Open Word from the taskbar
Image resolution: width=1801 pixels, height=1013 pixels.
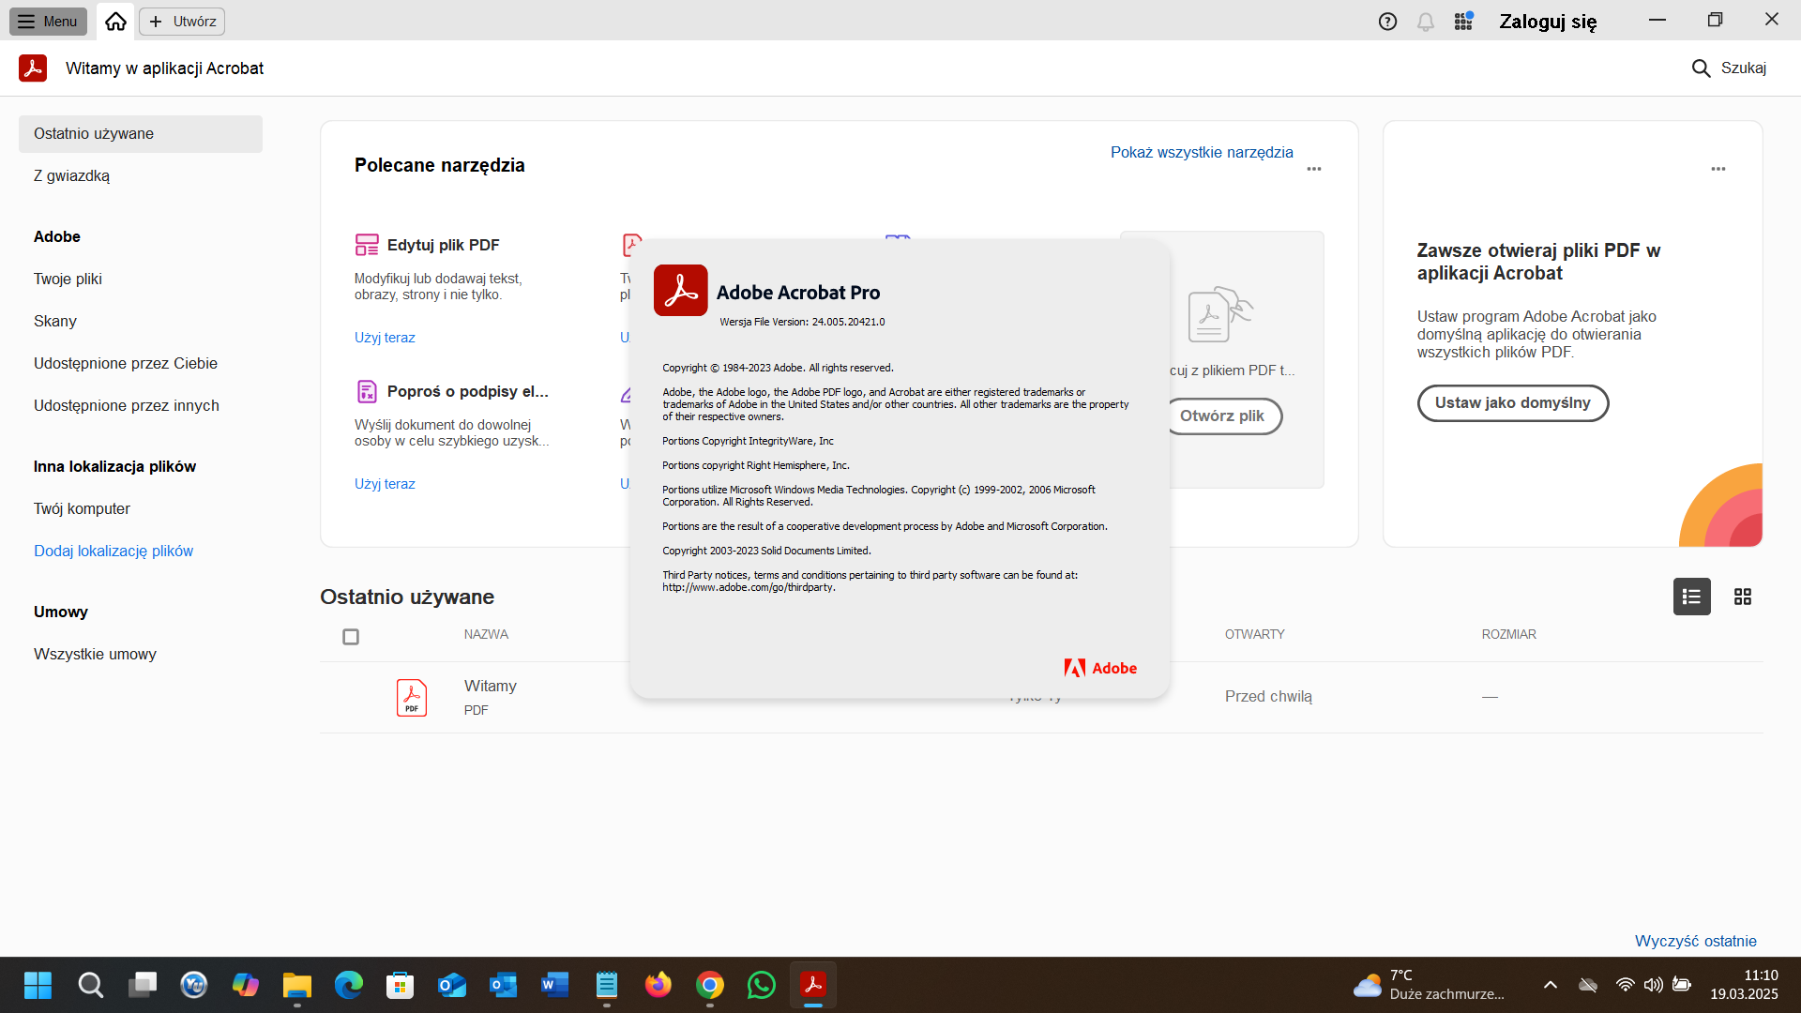tap(555, 985)
